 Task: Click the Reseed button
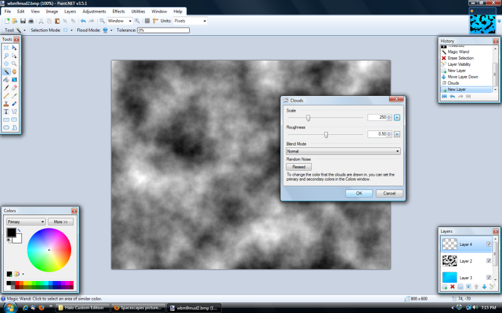click(298, 167)
